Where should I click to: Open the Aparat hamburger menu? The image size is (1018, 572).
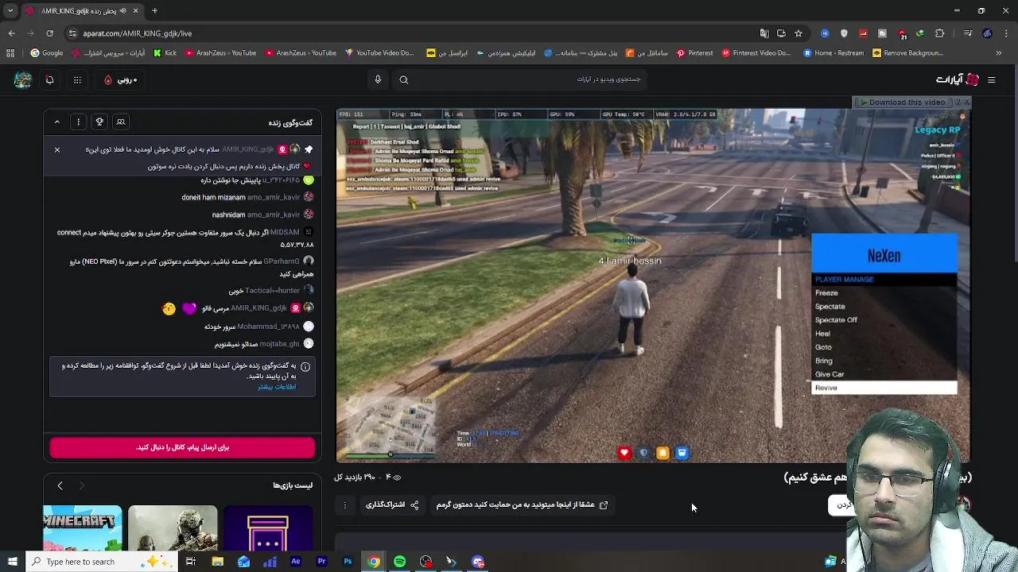[991, 79]
